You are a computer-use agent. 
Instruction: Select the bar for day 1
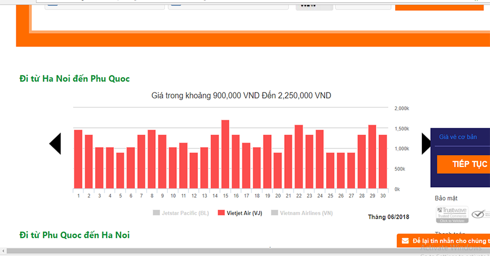(78, 159)
